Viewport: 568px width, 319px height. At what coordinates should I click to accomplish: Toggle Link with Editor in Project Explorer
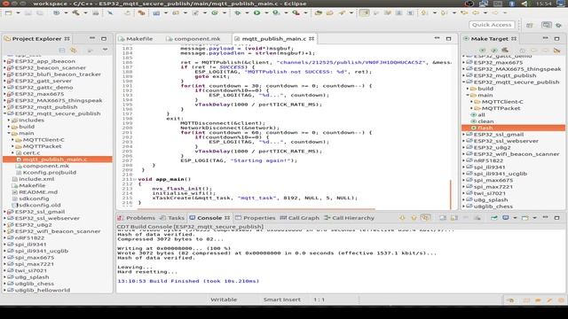(x=74, y=50)
